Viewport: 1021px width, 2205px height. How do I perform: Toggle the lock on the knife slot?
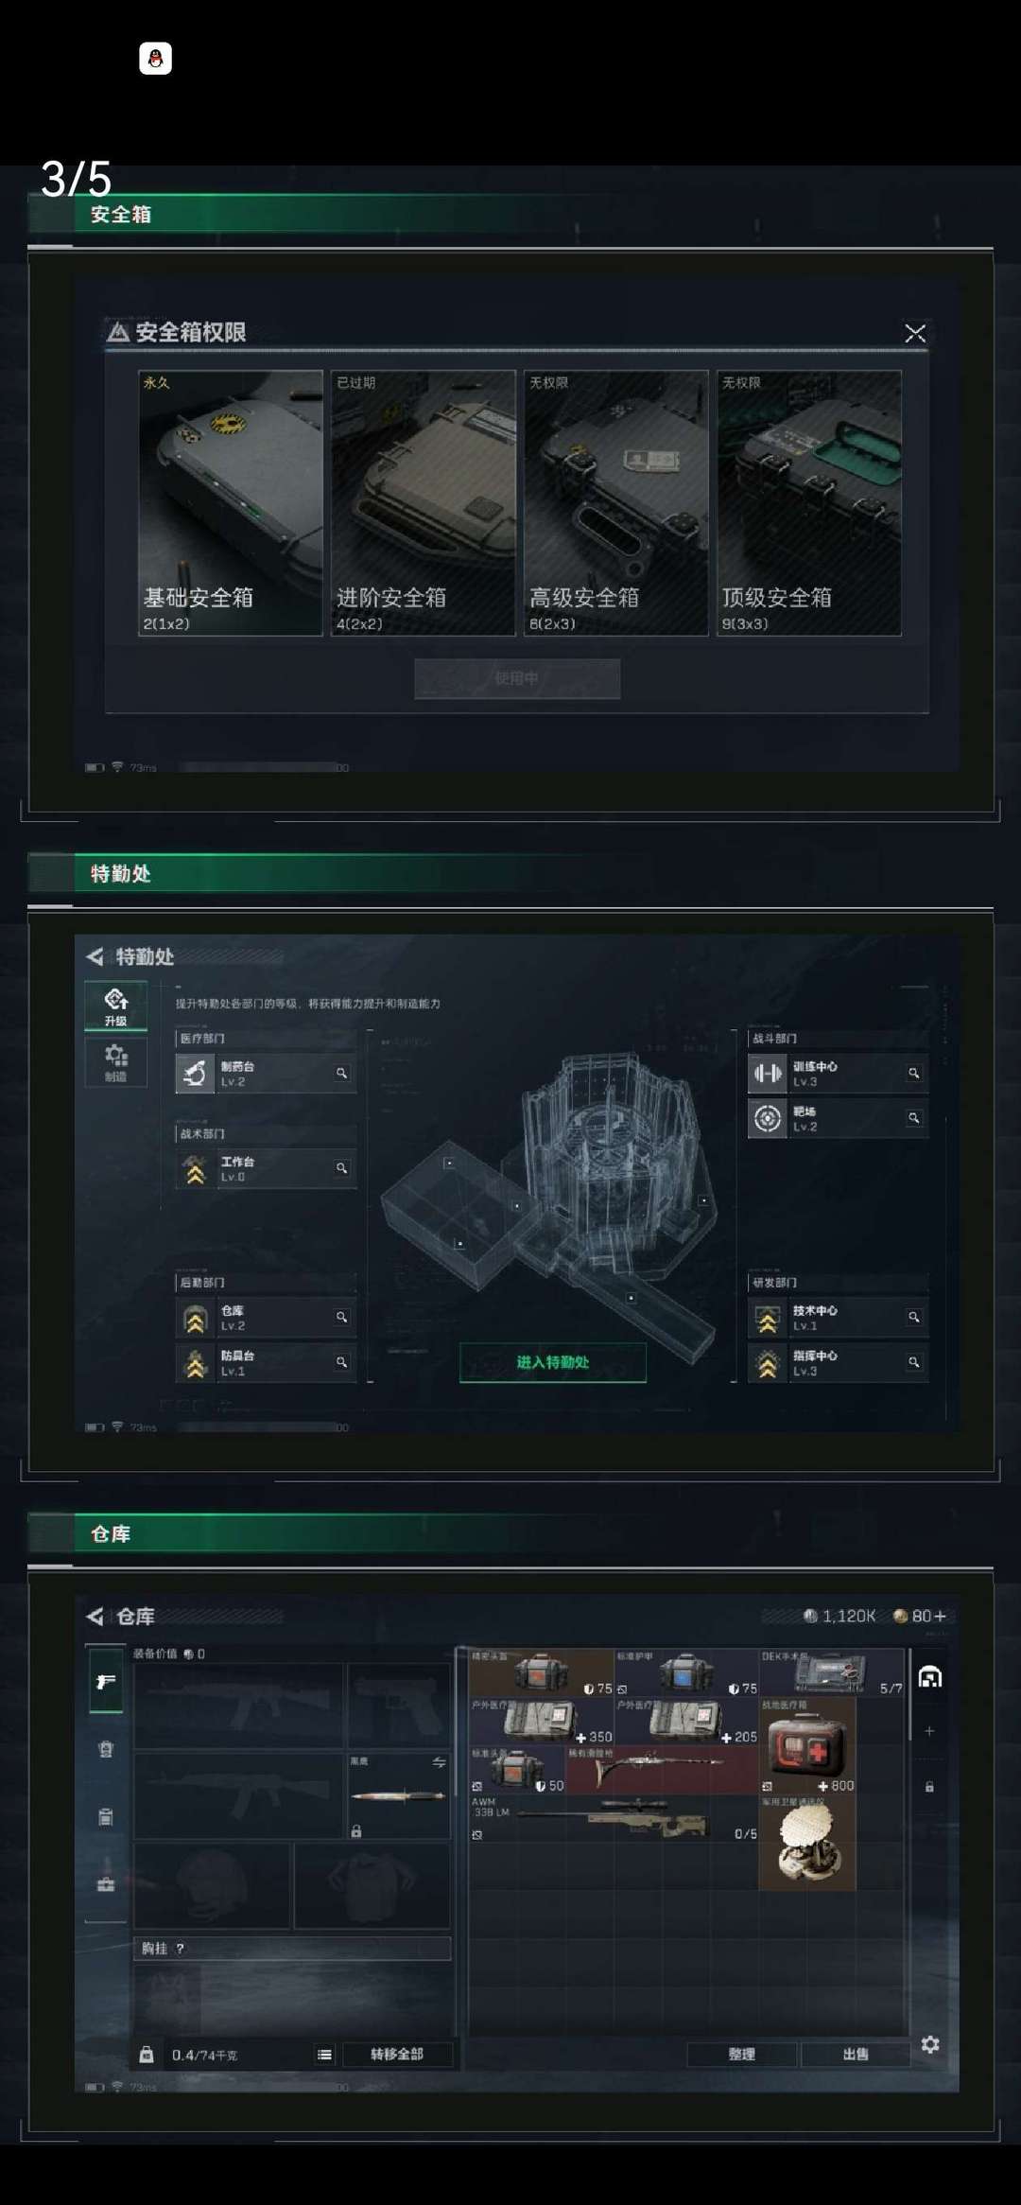click(356, 1831)
